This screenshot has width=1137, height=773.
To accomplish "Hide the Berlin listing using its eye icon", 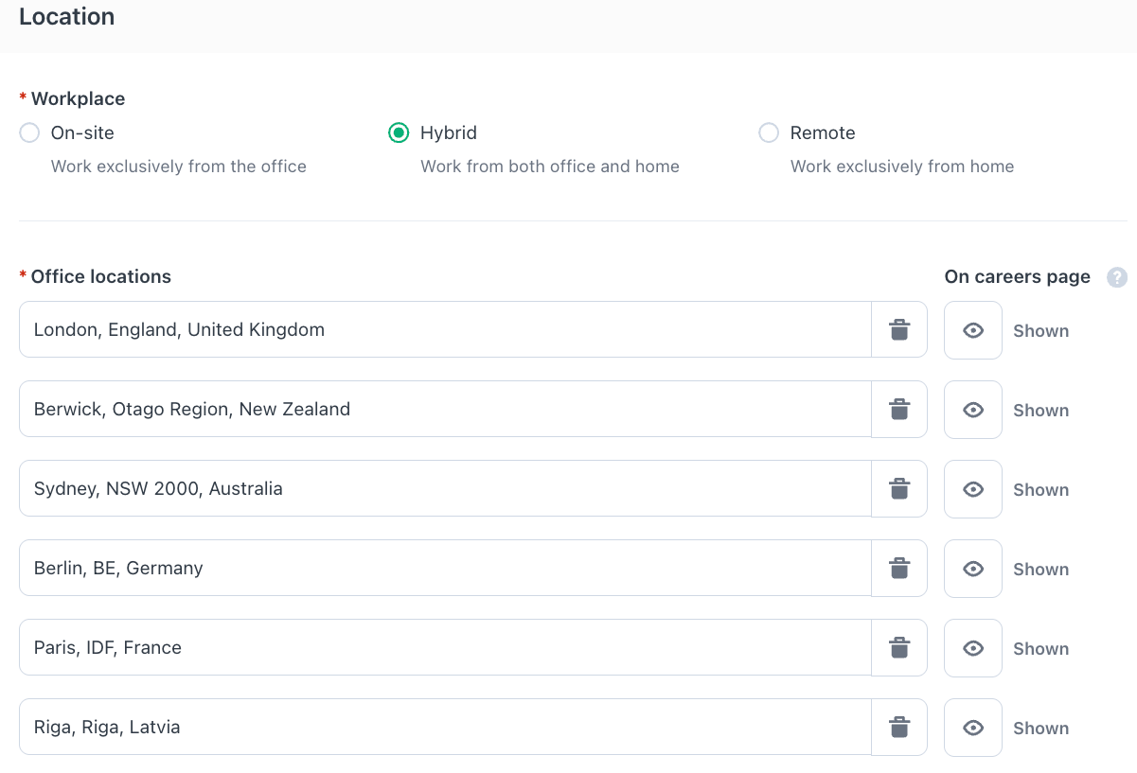I will (972, 568).
